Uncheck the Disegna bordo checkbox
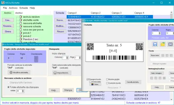The image size is (174, 105). tap(88, 79)
